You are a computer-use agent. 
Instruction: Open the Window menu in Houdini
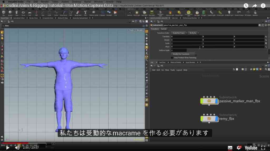pyautogui.click(x=98, y=2)
